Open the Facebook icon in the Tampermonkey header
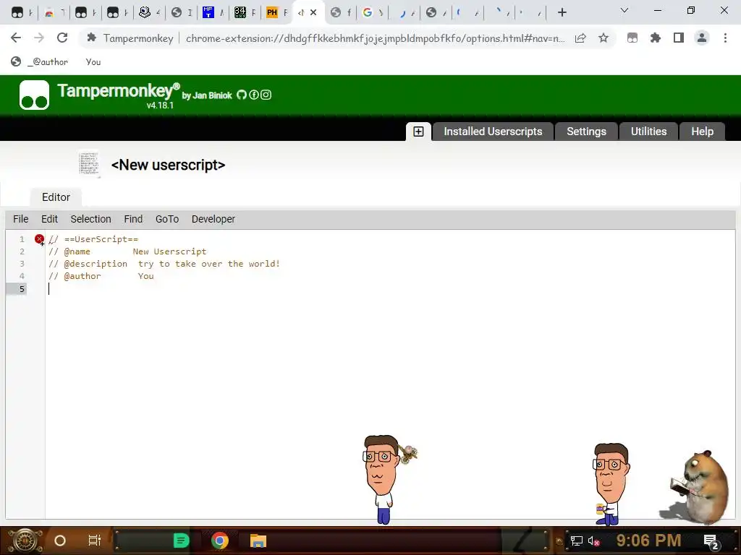Image resolution: width=741 pixels, height=555 pixels. (x=254, y=95)
